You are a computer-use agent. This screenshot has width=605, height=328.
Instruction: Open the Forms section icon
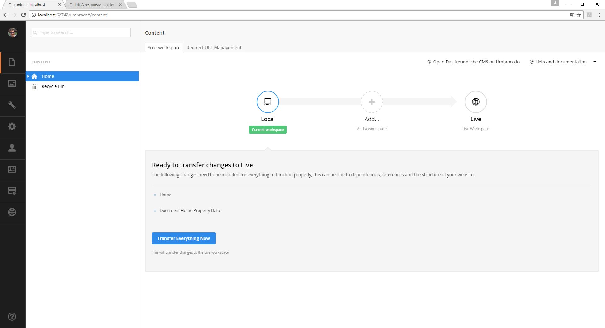point(12,191)
